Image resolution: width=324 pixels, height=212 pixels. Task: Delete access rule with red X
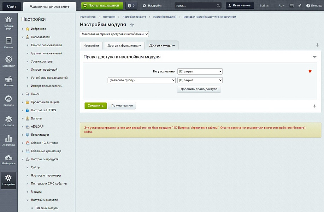pos(310,71)
